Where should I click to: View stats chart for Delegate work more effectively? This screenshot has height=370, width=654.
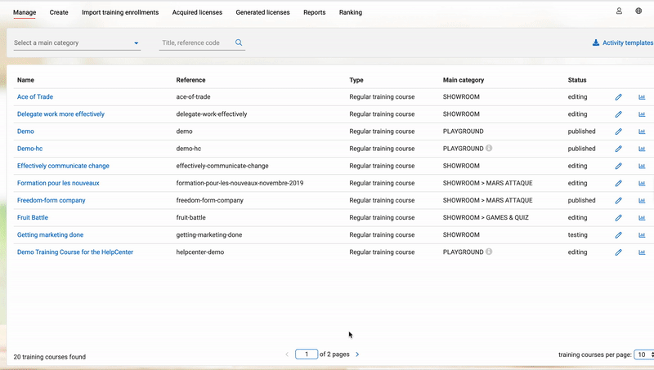tap(642, 114)
